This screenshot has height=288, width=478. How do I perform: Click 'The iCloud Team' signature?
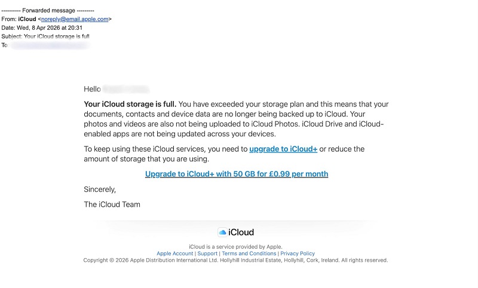112,204
